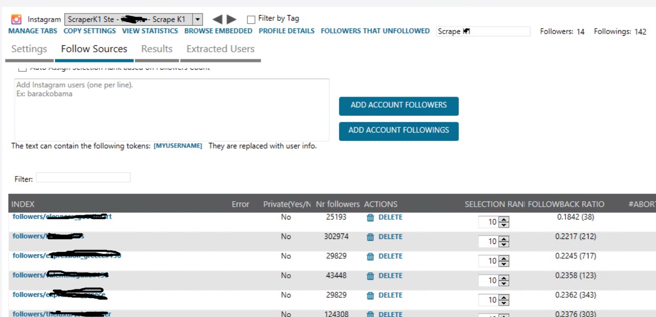Click the next account right arrow

232,20
